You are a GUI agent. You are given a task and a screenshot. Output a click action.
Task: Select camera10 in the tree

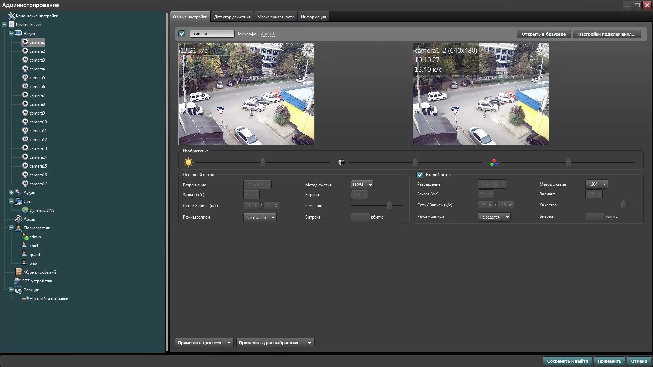tap(38, 122)
